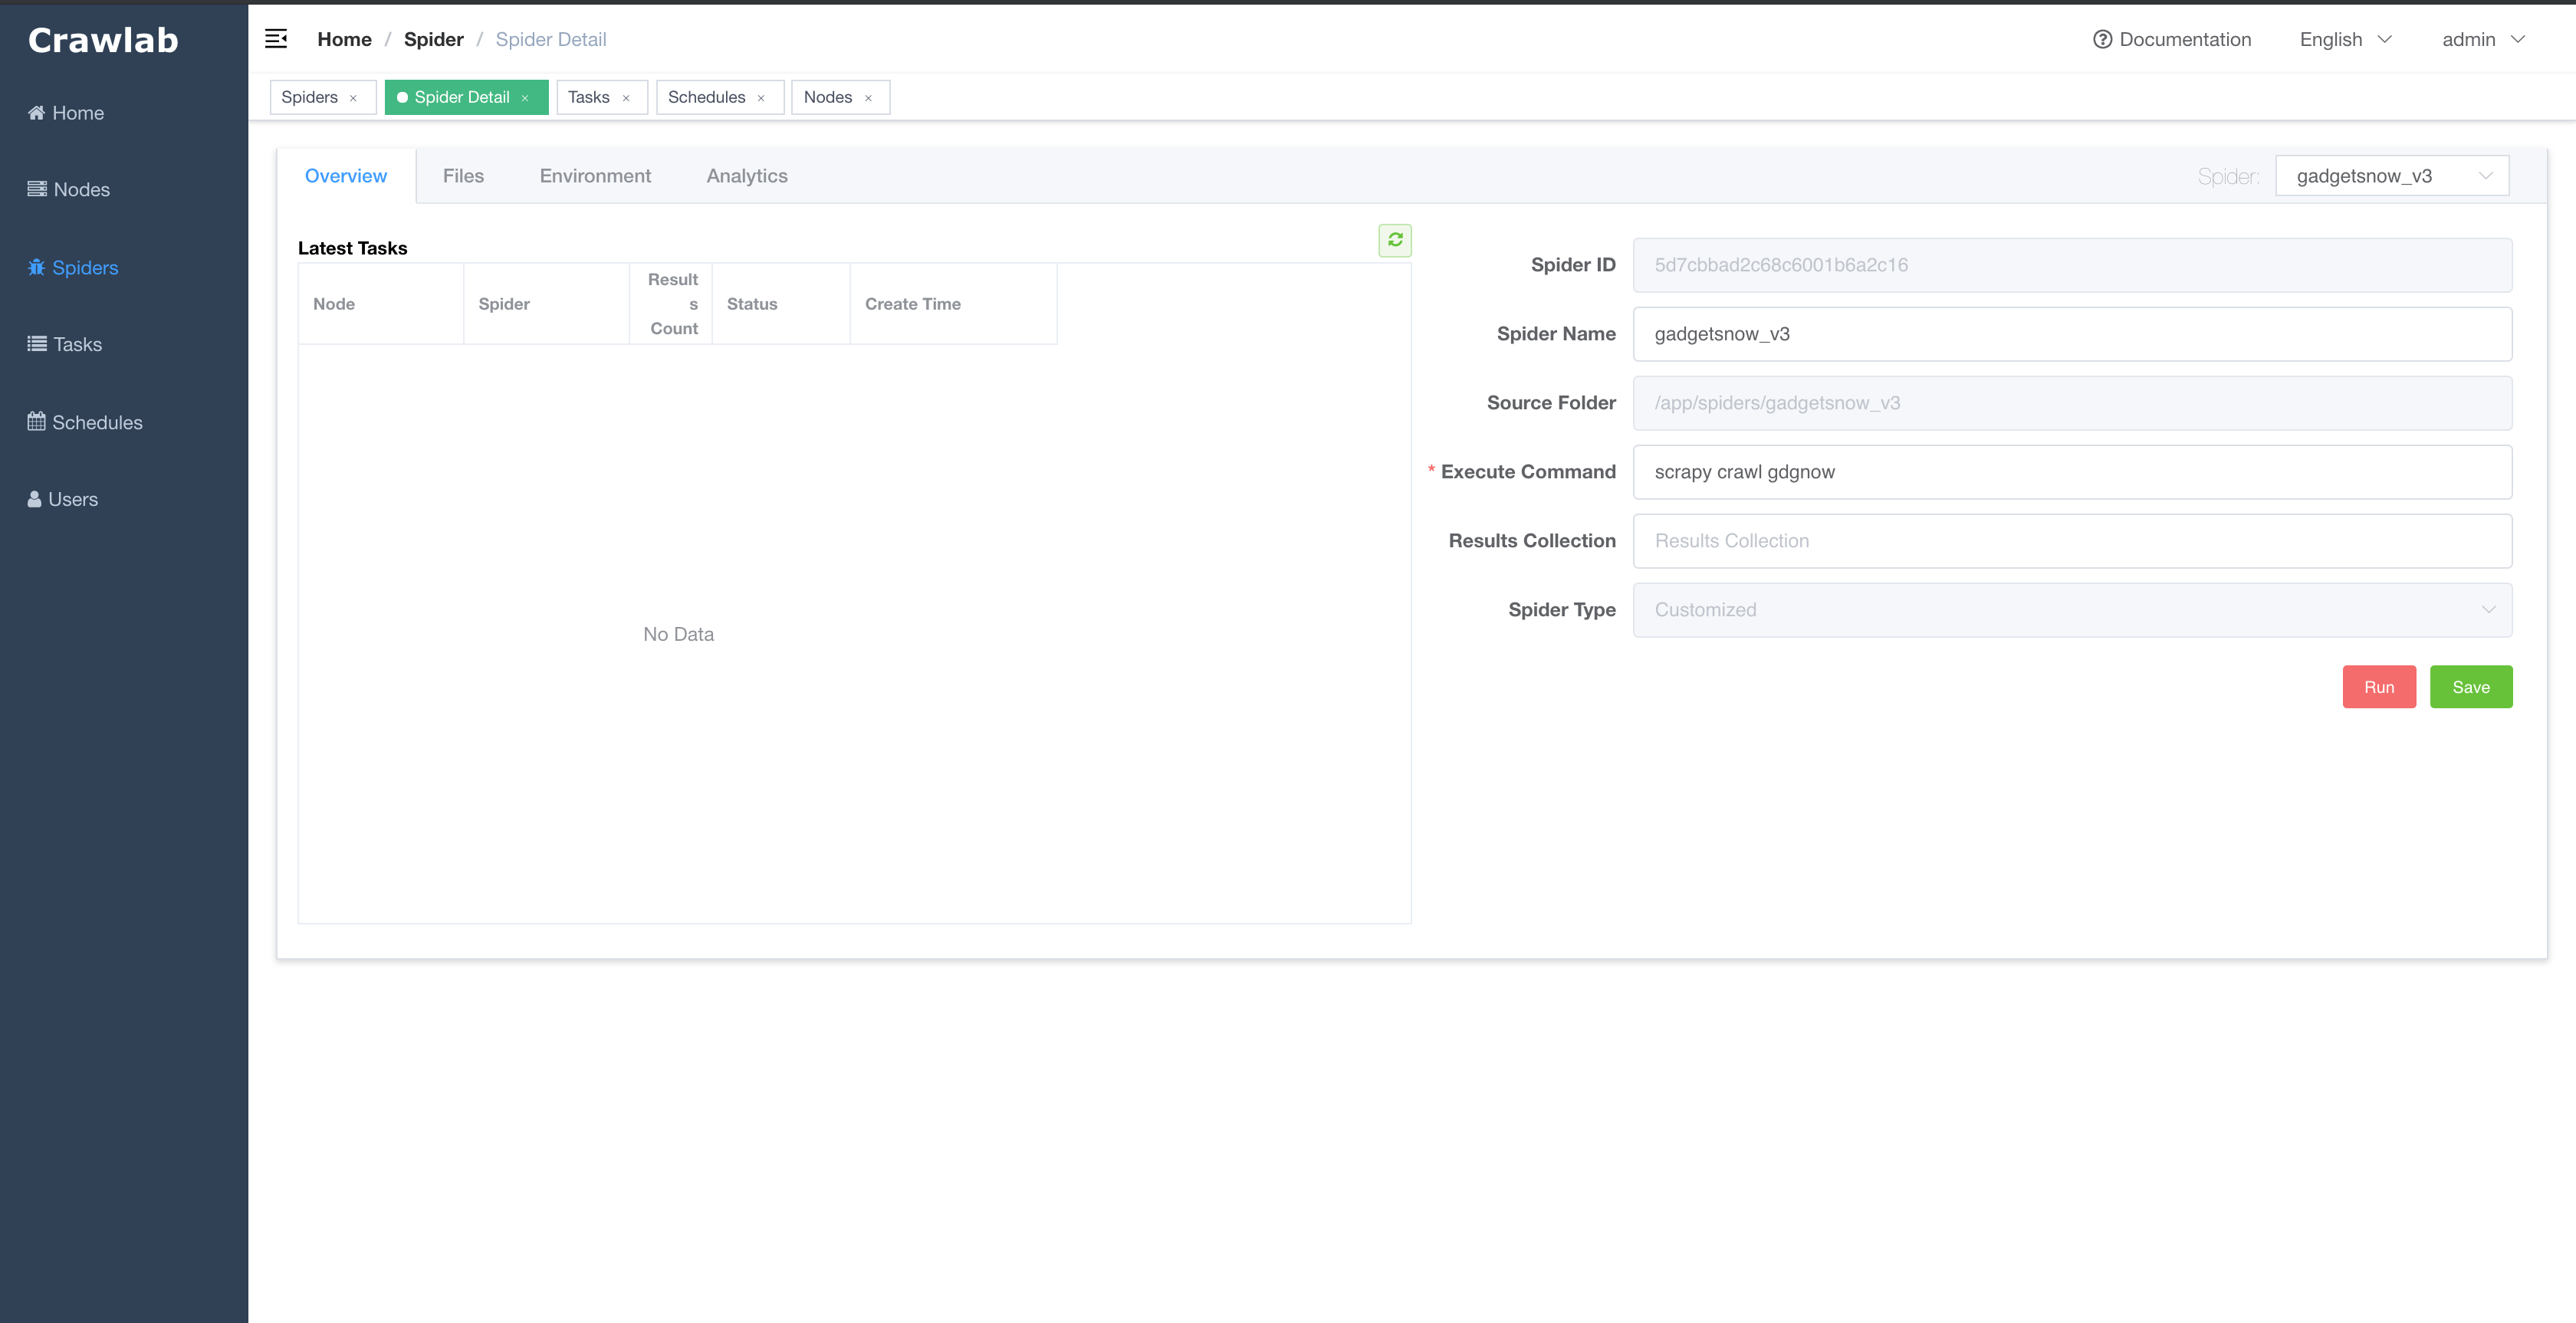Close the Nodes tag tab
Viewport: 2576px width, 1323px height.
(x=868, y=98)
